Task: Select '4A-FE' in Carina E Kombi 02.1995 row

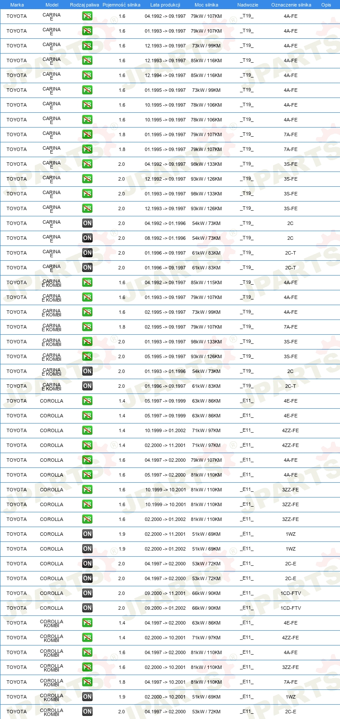Action: (x=290, y=312)
